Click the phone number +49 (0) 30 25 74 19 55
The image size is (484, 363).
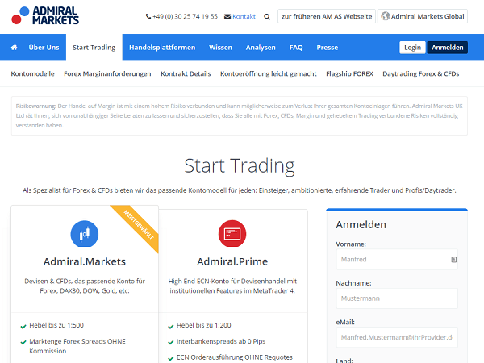tap(185, 17)
